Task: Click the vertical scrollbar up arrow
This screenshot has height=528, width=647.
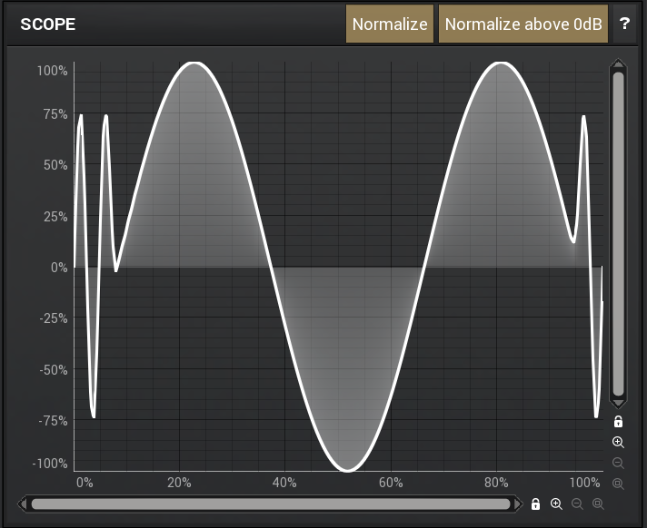Action: (618, 64)
